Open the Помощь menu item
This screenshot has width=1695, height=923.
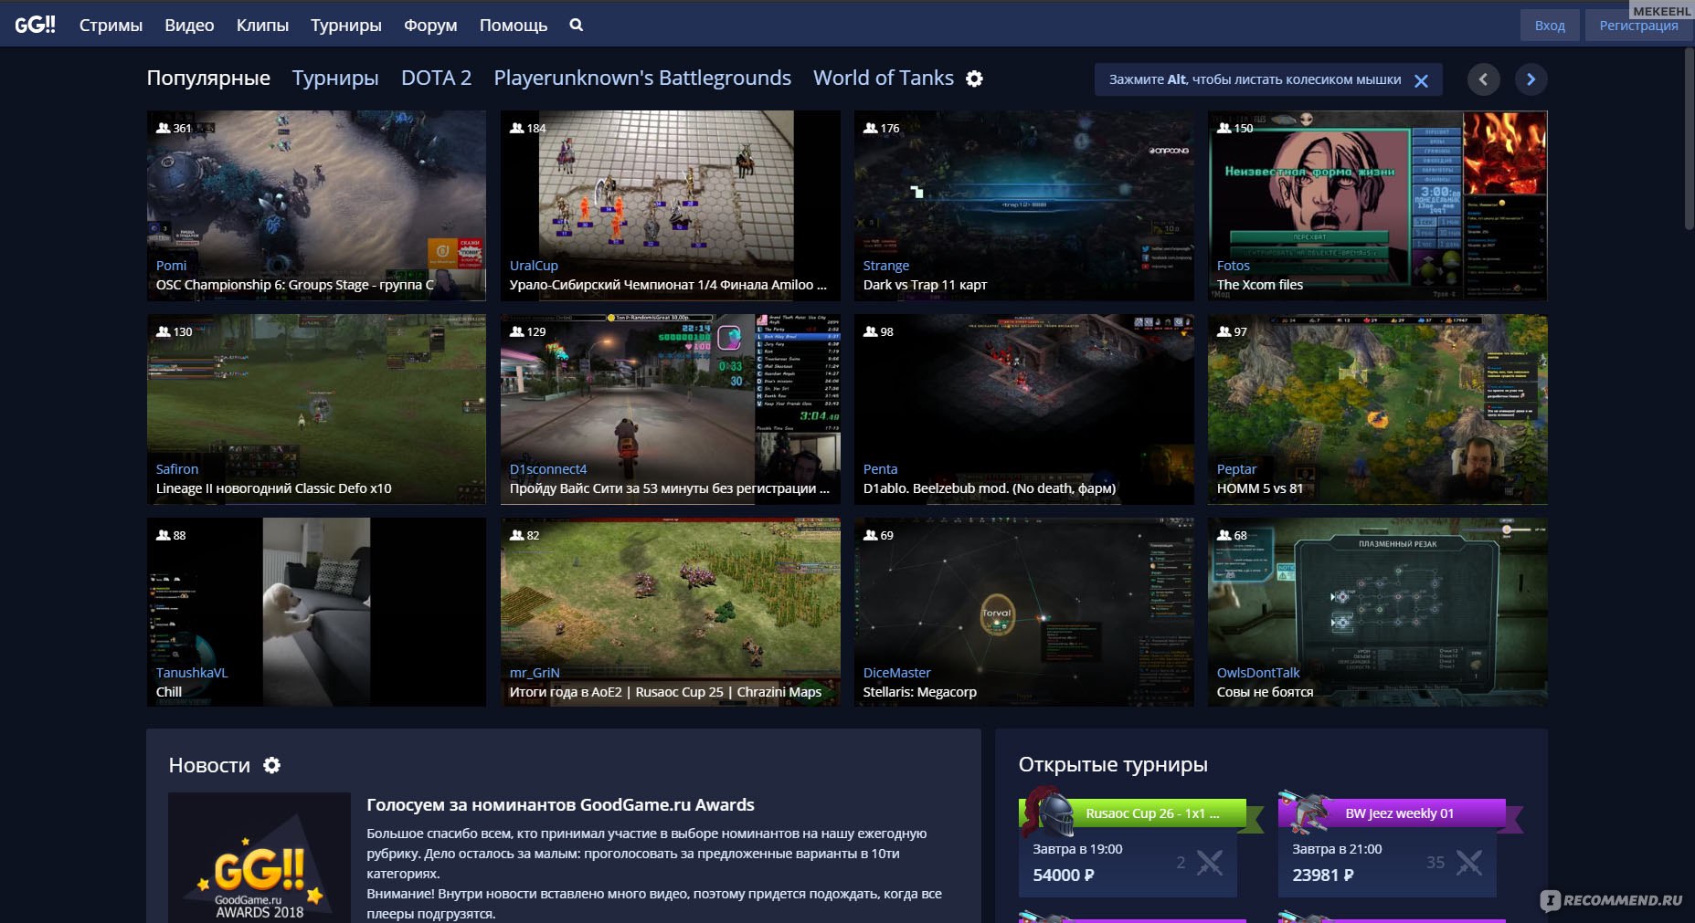click(514, 26)
